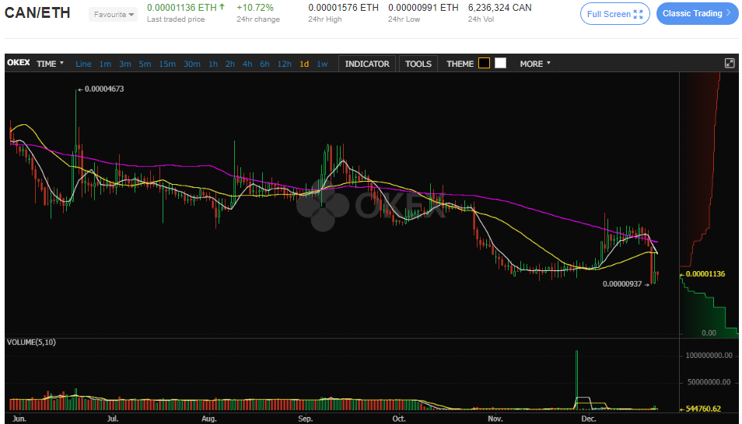Choose the 1d timeframe
Image resolution: width=742 pixels, height=424 pixels.
pyautogui.click(x=304, y=64)
